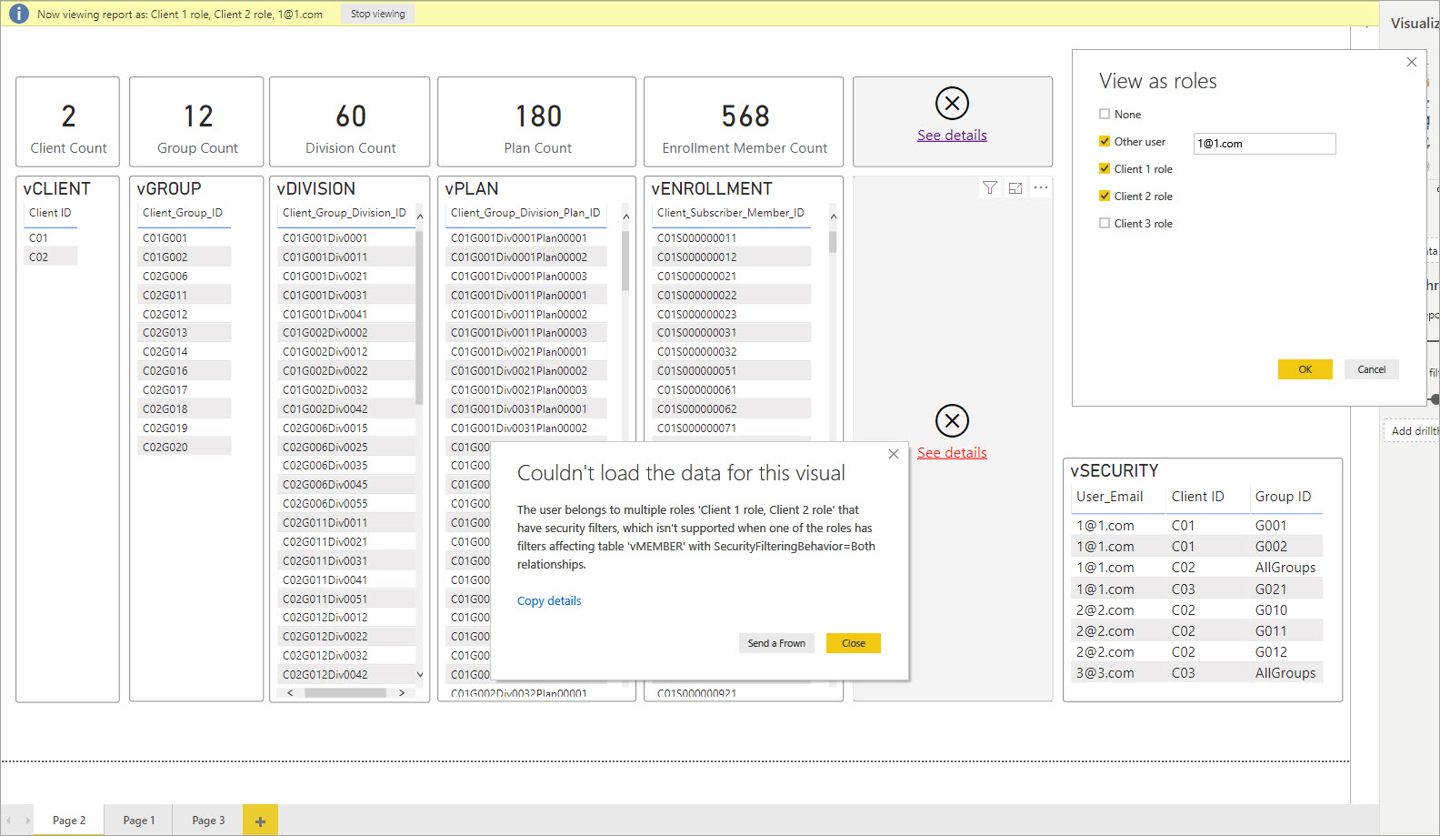Uncheck the Client 2 role checkbox
Viewport: 1440px width, 836px height.
(1105, 196)
